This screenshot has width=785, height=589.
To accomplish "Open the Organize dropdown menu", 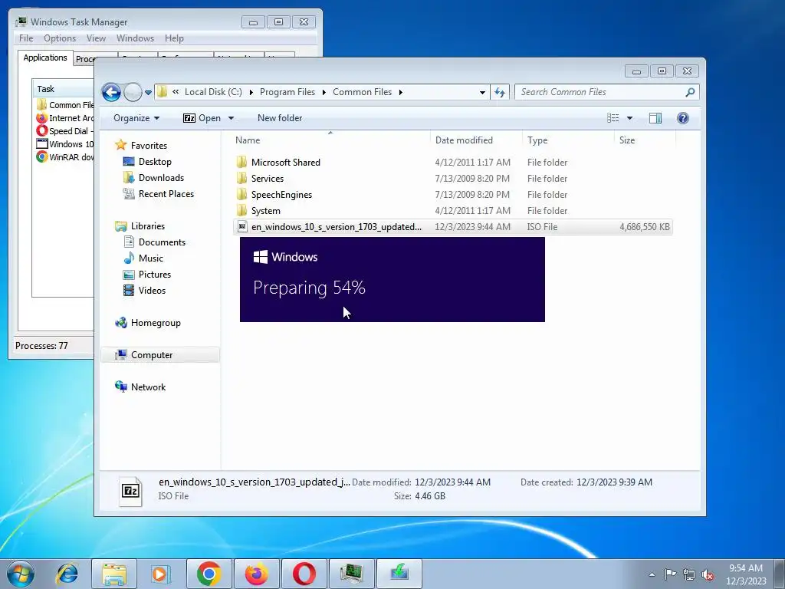I will [x=136, y=117].
